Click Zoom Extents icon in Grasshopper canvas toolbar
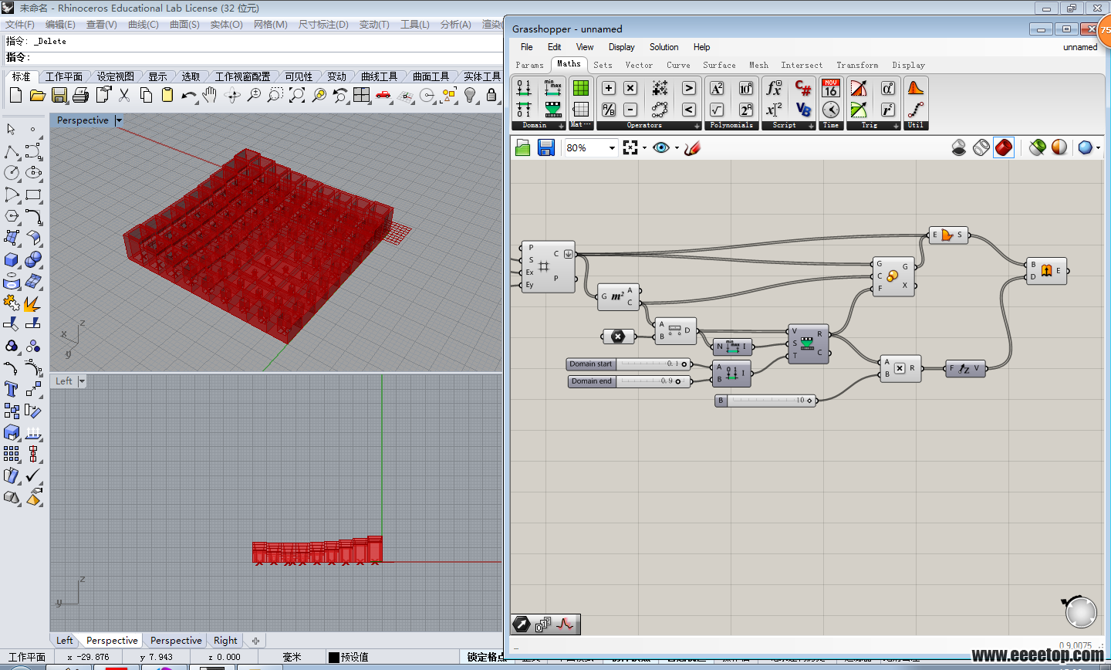Screen dimensions: 1111x670 (630, 147)
